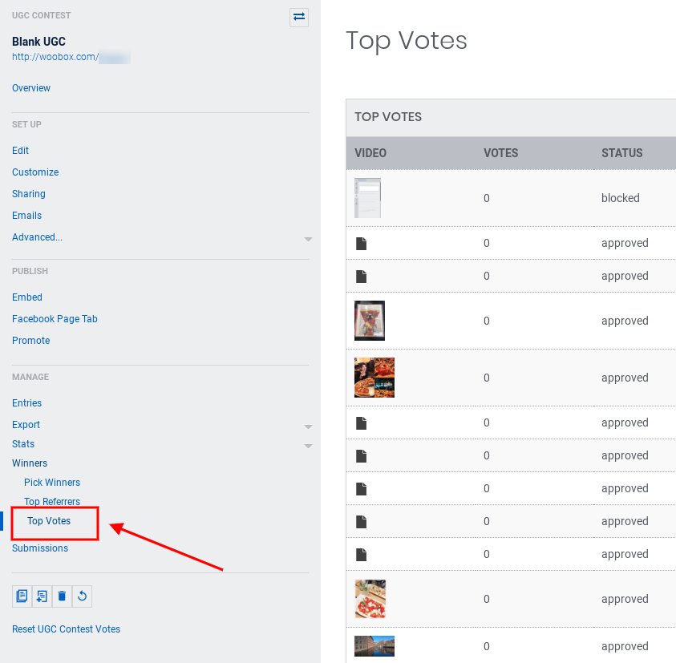Click the add-copy page icon
This screenshot has width=676, height=663.
[42, 596]
